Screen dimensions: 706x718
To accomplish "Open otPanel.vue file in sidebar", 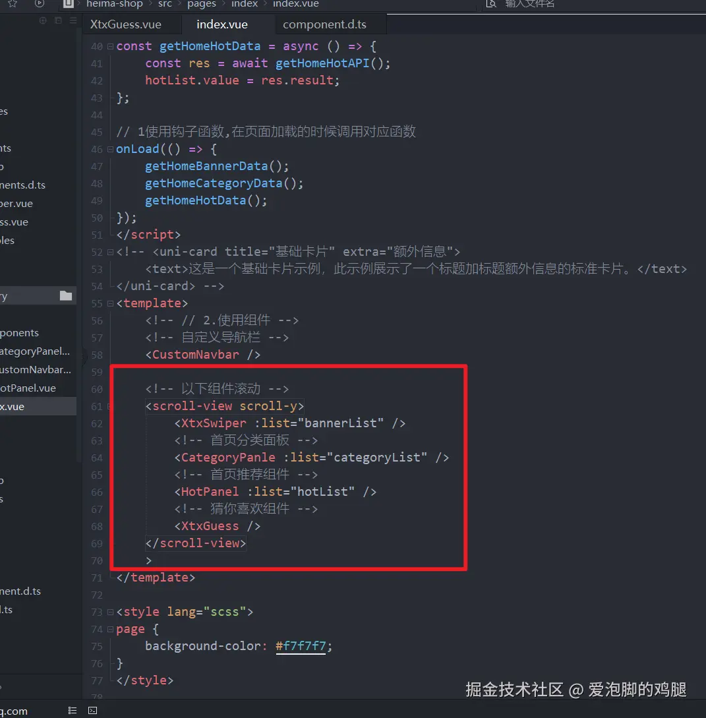I will (28, 388).
